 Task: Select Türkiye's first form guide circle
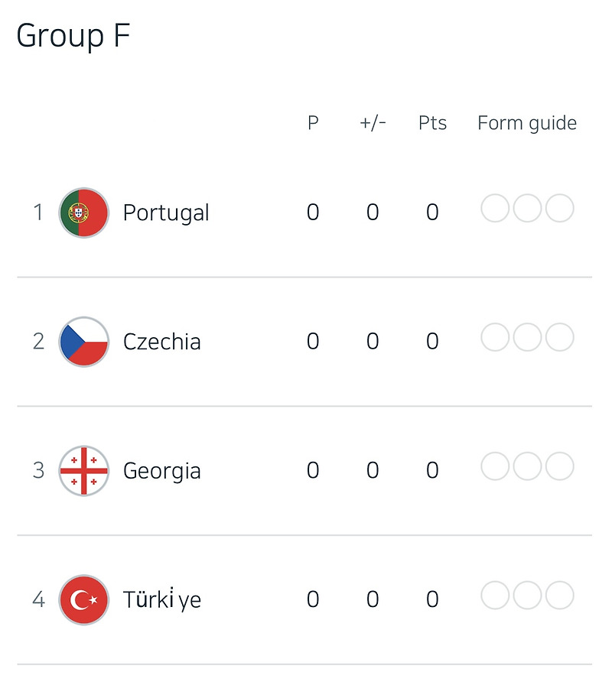coord(495,595)
